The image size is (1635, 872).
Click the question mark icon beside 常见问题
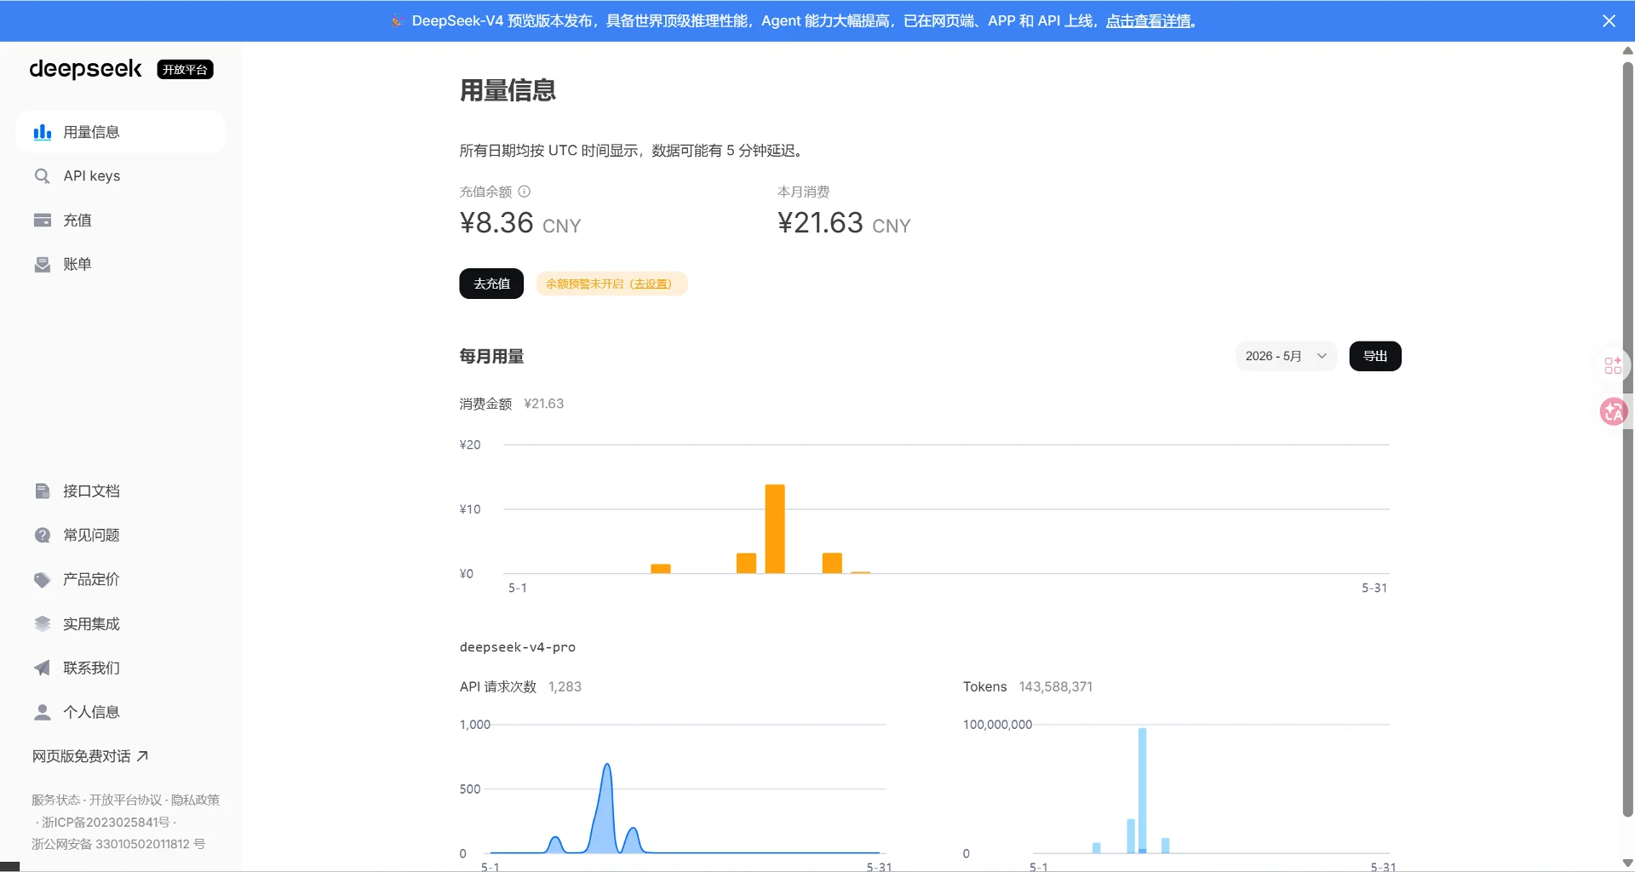pos(42,536)
